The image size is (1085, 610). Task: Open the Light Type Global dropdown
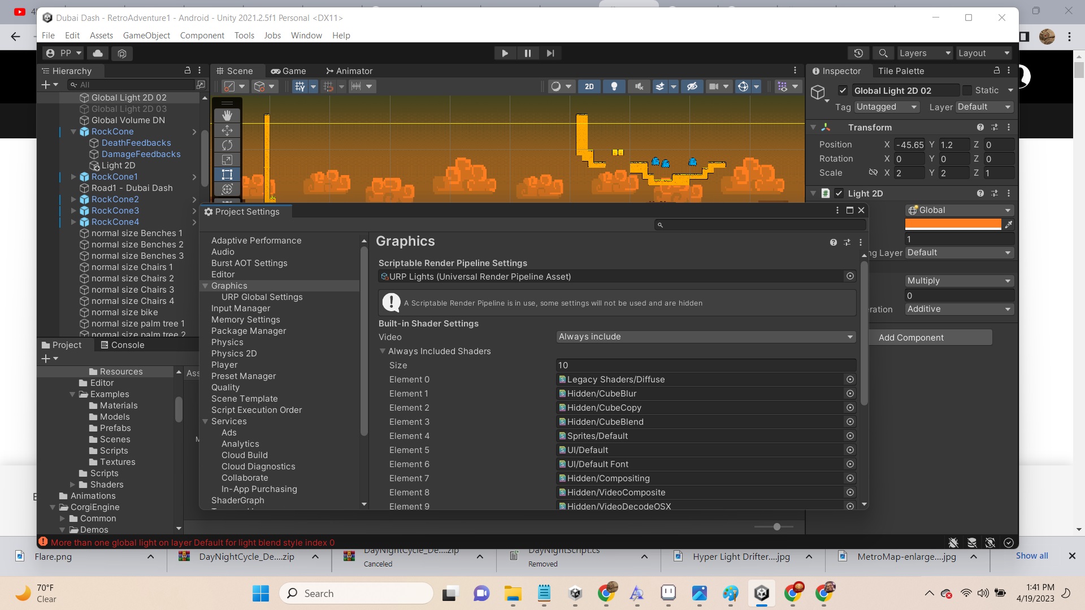click(960, 210)
